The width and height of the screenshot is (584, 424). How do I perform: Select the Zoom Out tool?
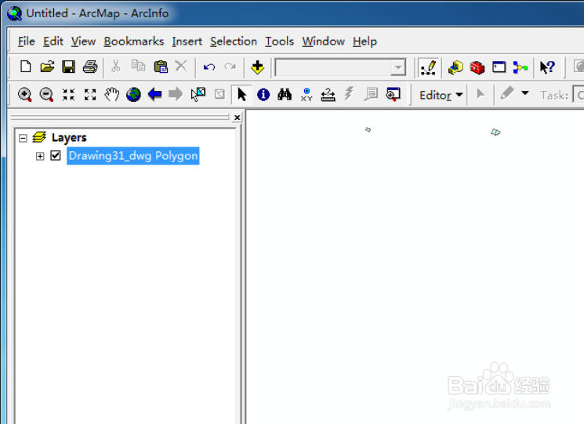pos(46,95)
